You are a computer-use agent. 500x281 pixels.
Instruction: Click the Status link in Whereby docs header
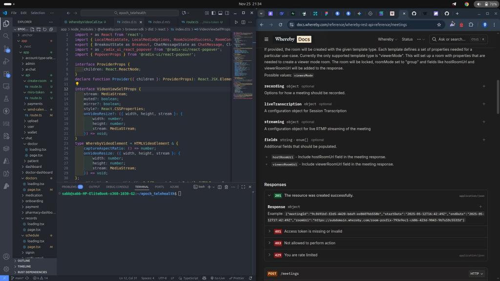click(407, 39)
